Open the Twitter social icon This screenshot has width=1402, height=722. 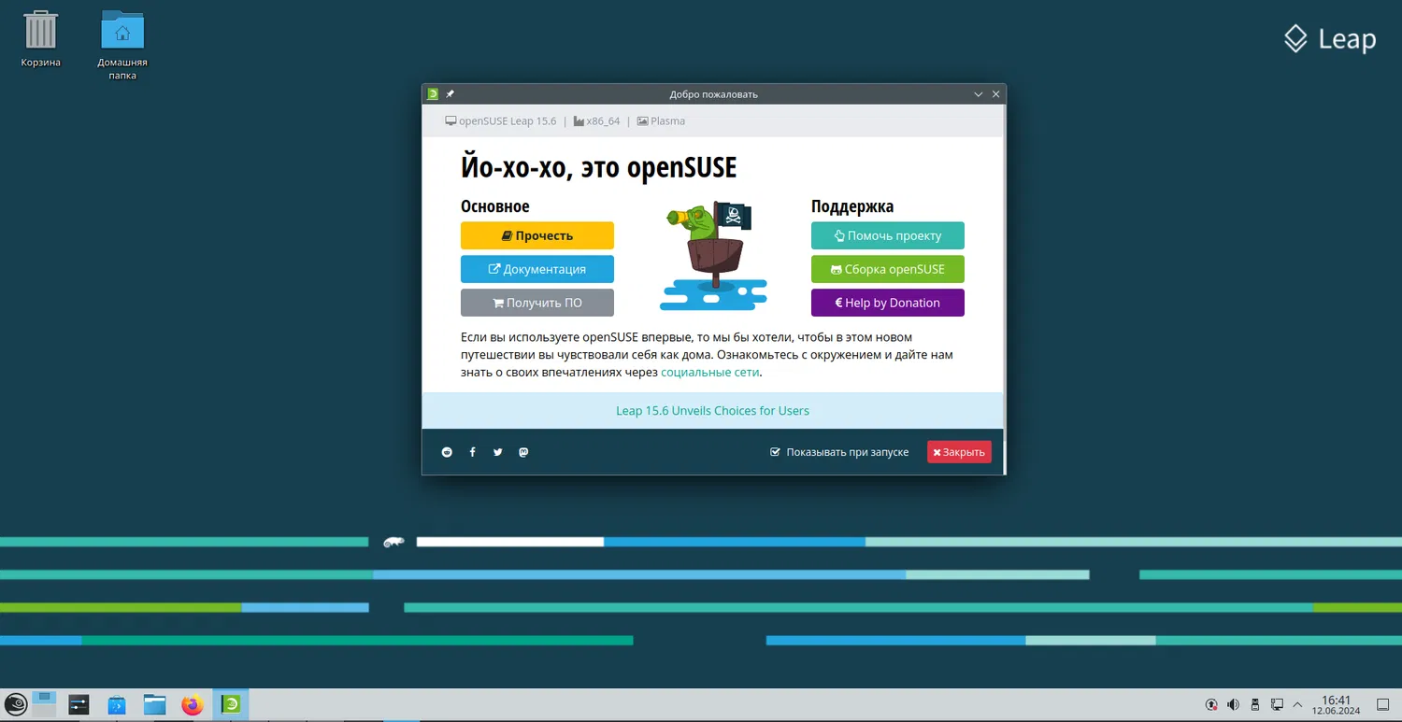(x=498, y=452)
